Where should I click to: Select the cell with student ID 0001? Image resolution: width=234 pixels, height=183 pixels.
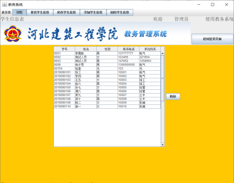(64, 53)
